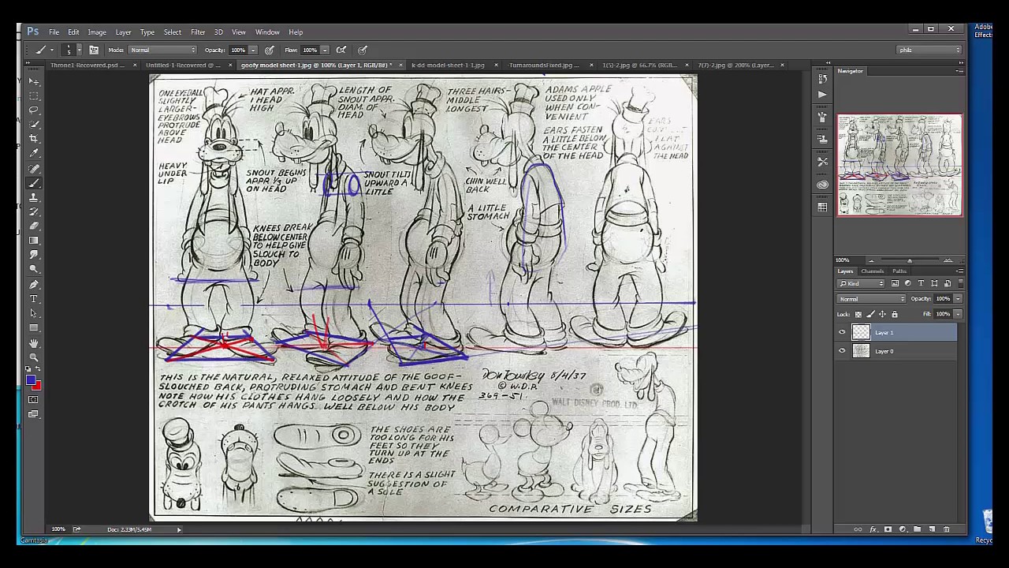Click the Add layer style fx icon

pos(873,529)
